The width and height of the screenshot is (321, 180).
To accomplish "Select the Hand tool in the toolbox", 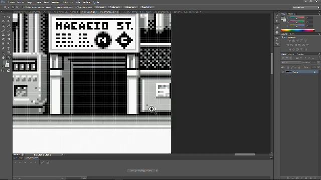I will [x=4, y=57].
